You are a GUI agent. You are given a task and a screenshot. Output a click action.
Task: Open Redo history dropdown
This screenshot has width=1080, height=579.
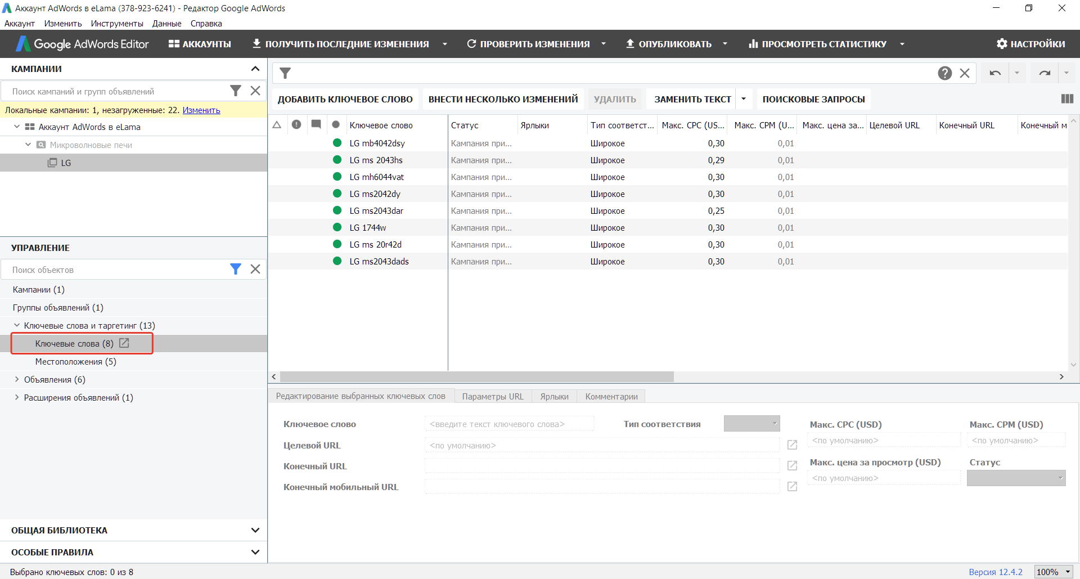coord(1066,73)
